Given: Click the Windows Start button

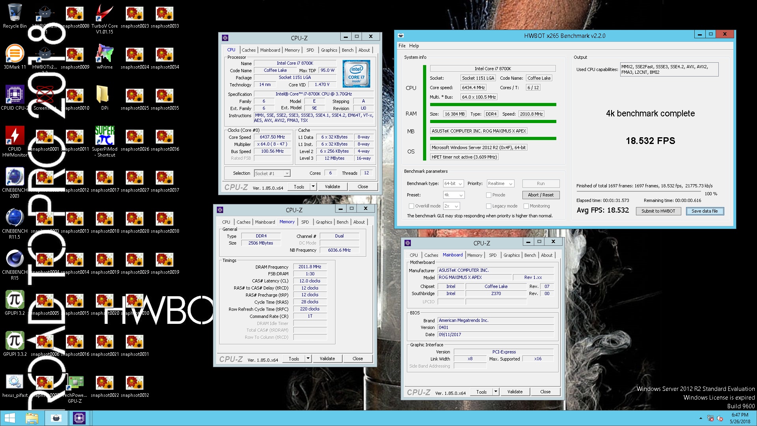Looking at the screenshot, I should (9, 418).
